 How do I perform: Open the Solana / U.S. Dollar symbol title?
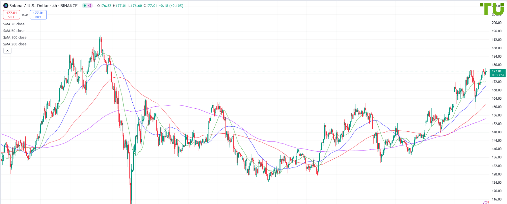(43, 6)
